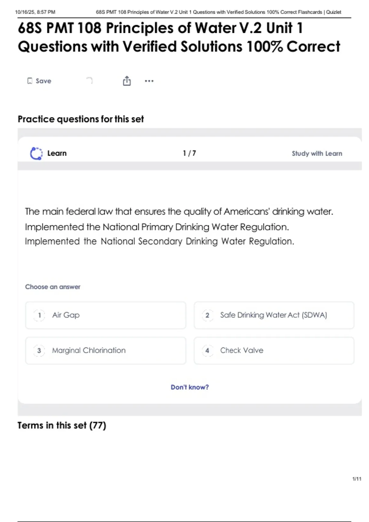Click the Save text label
This screenshot has height=522, width=369.
pos(43,81)
